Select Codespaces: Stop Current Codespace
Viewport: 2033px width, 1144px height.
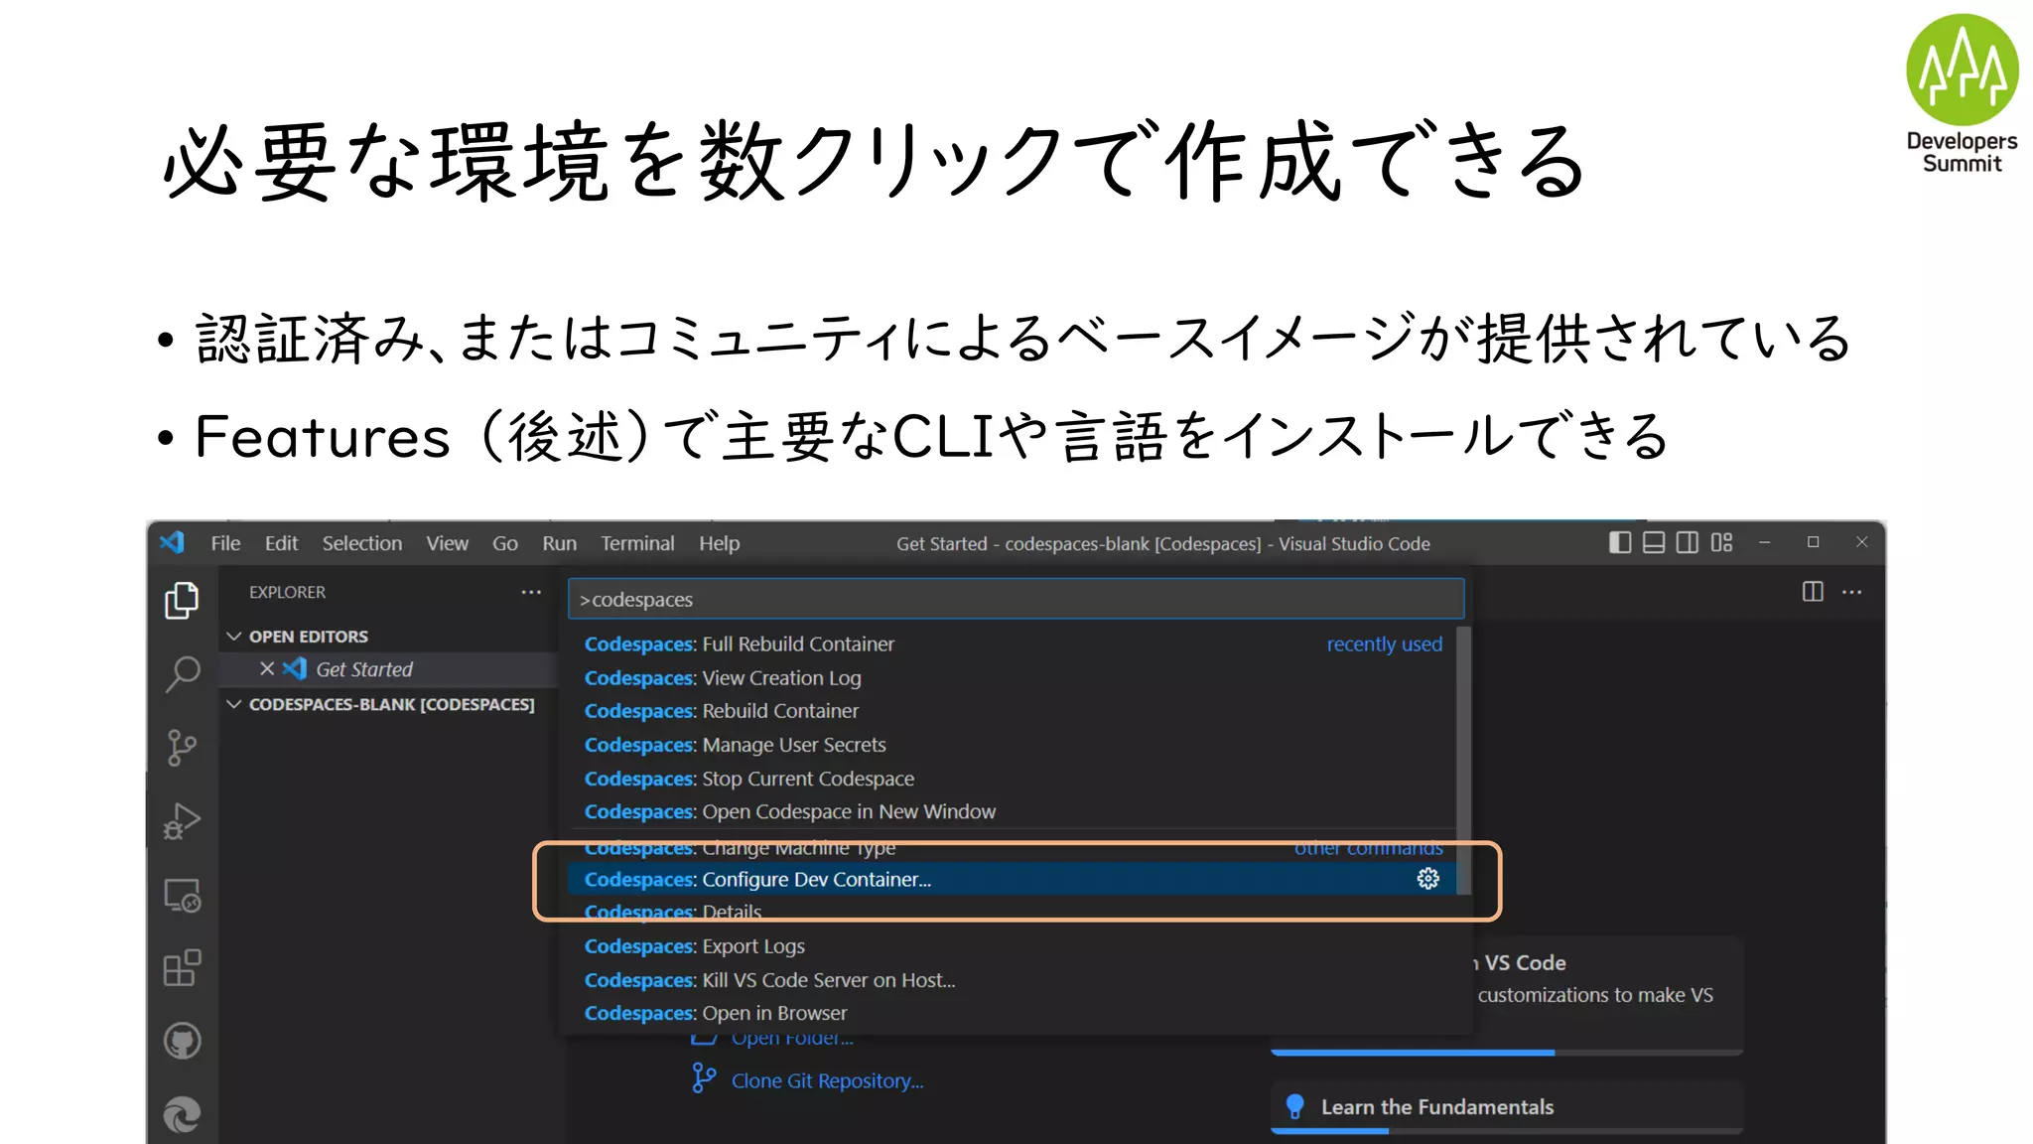pyautogui.click(x=1013, y=779)
